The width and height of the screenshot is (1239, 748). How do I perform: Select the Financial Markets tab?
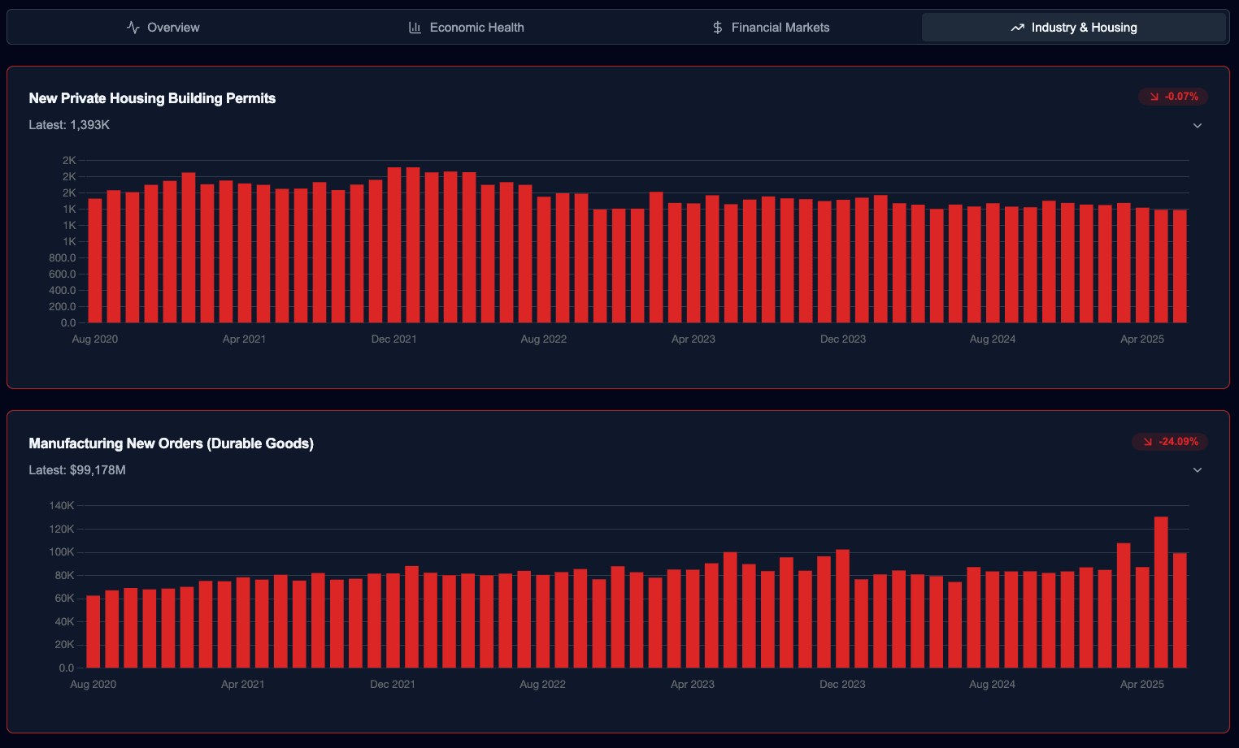(x=771, y=28)
